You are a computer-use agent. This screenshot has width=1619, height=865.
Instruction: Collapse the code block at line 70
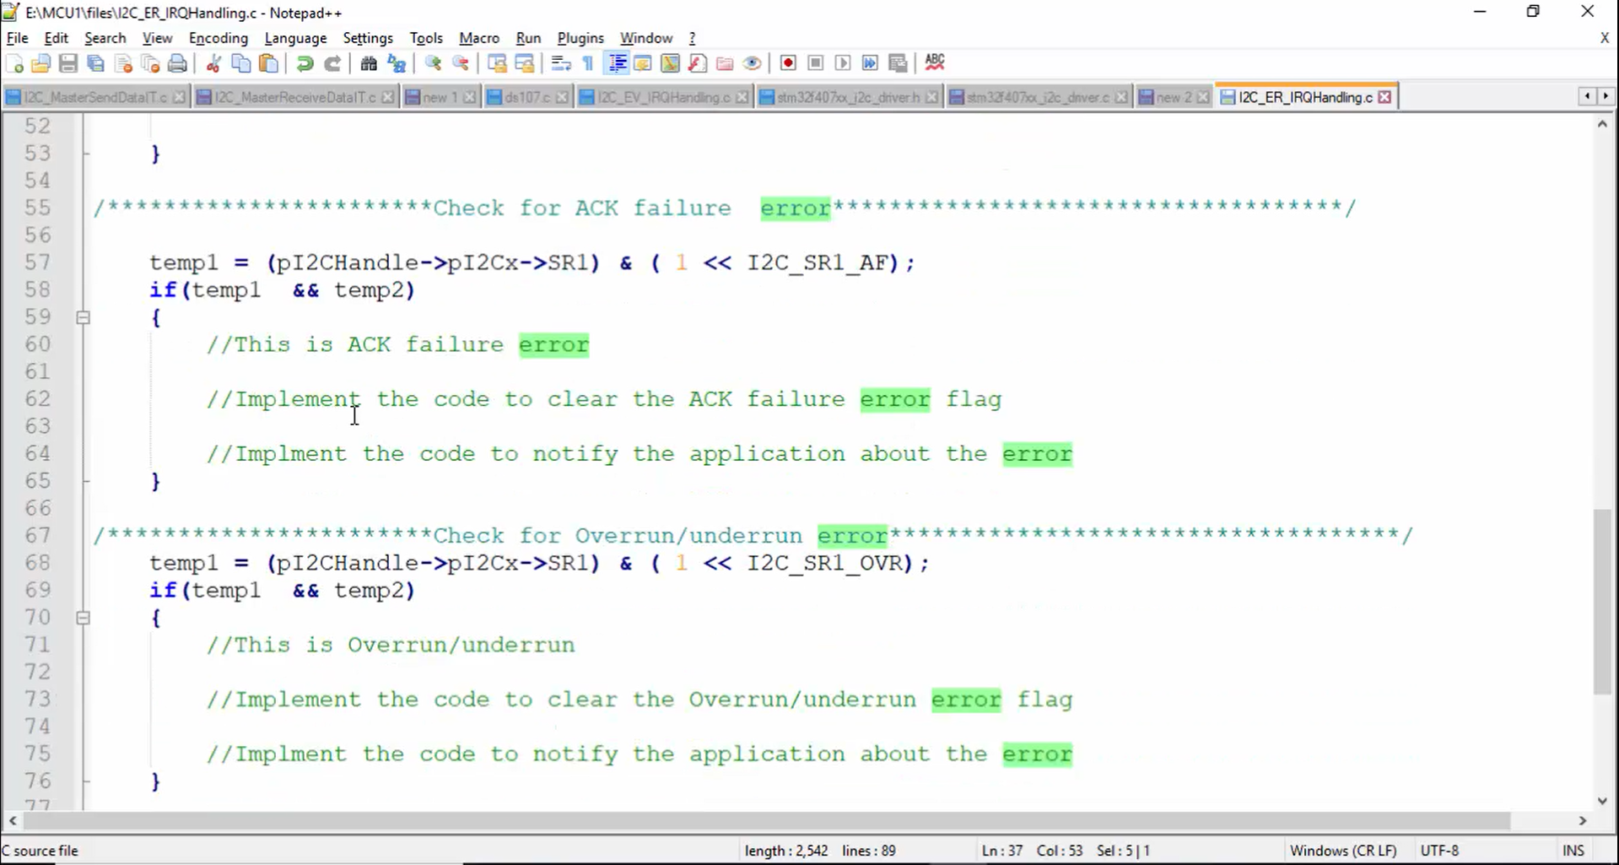(x=83, y=619)
